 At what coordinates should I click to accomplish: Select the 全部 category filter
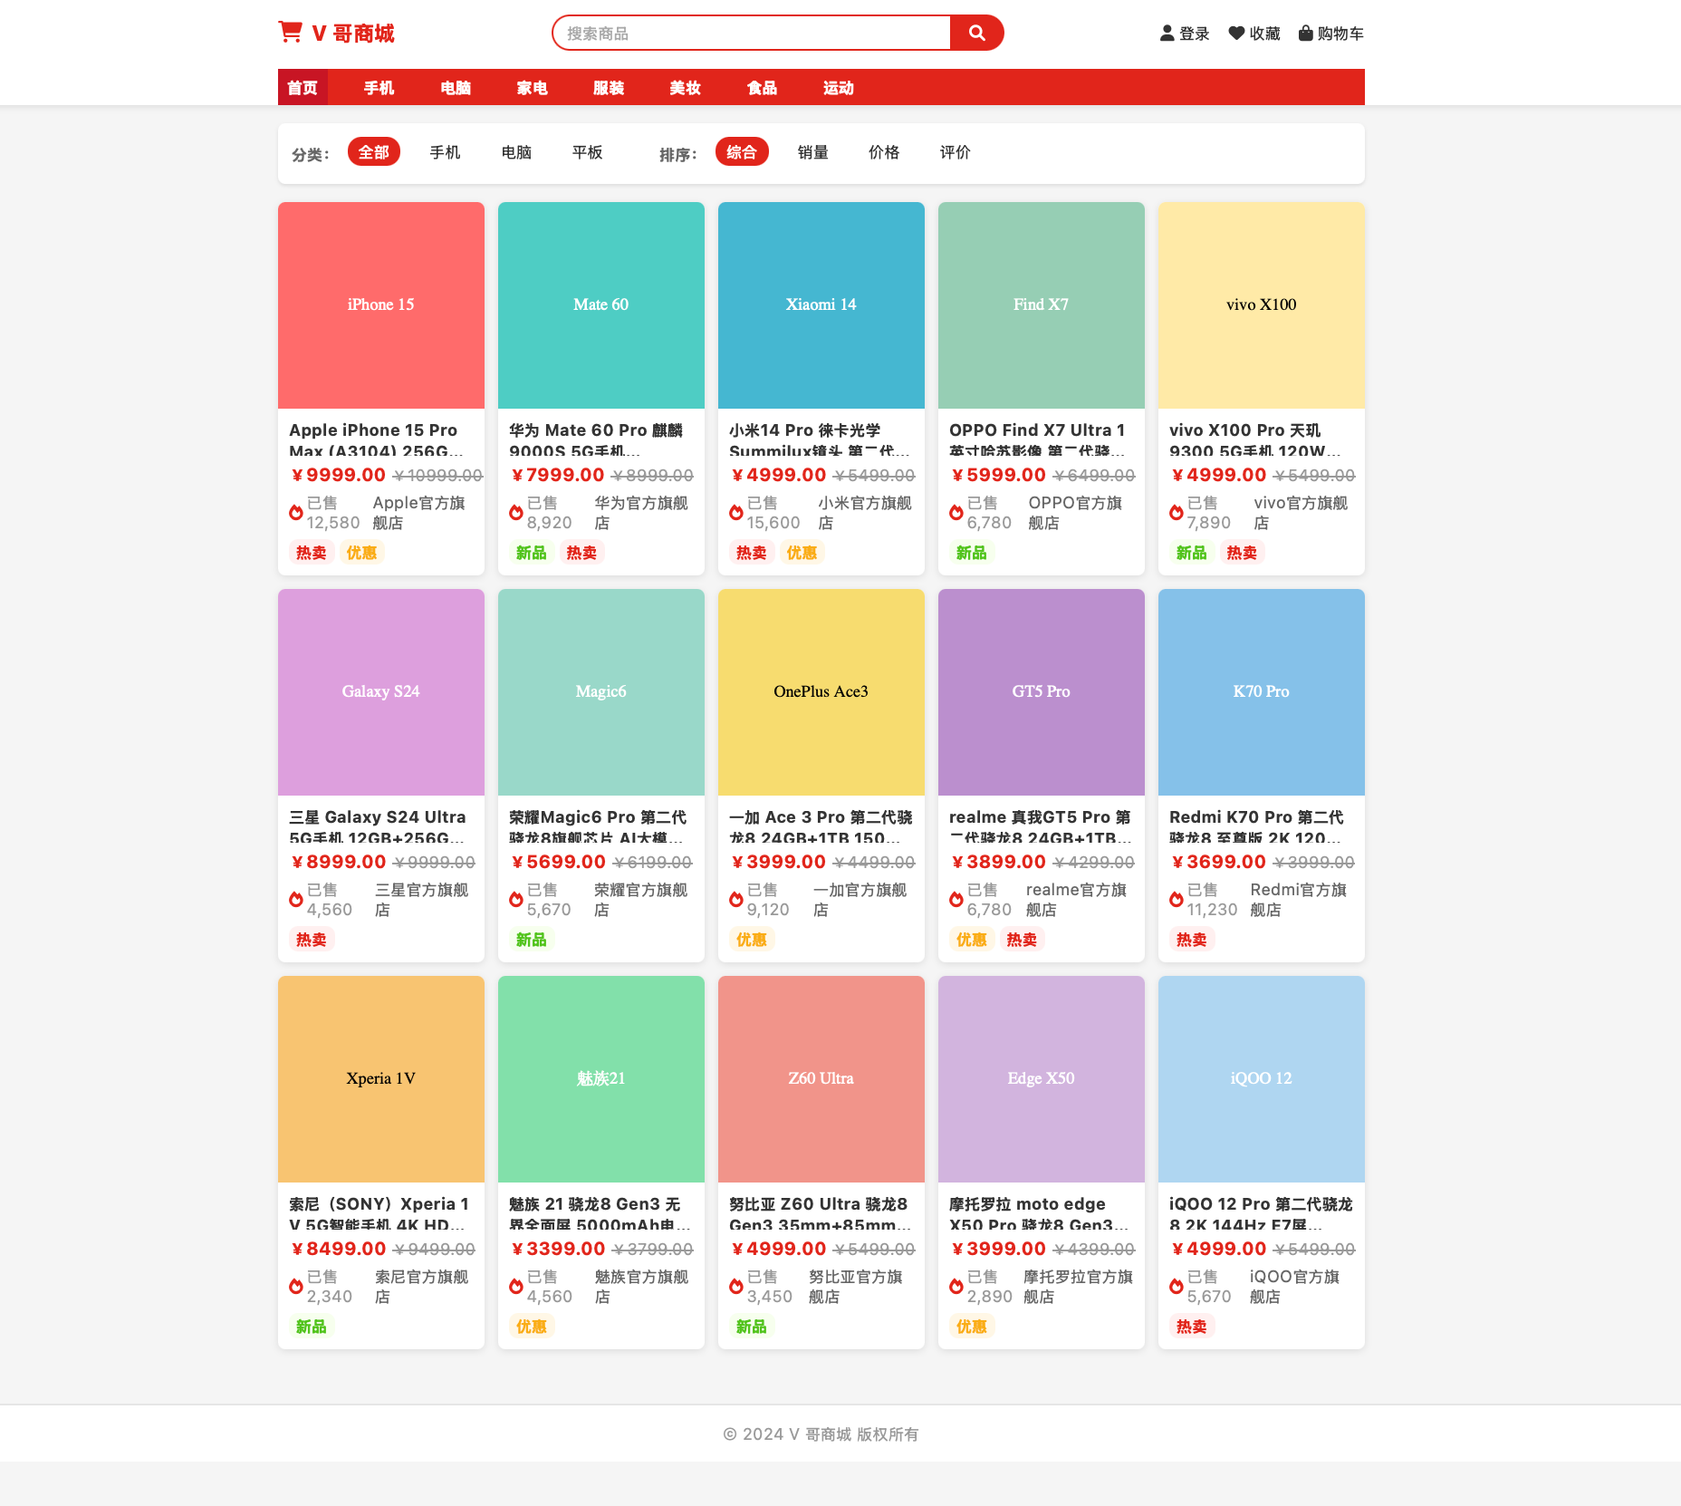coord(374,152)
